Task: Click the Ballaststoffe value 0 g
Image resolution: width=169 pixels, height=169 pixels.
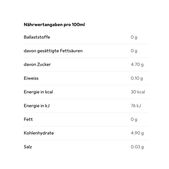Action: [134, 37]
